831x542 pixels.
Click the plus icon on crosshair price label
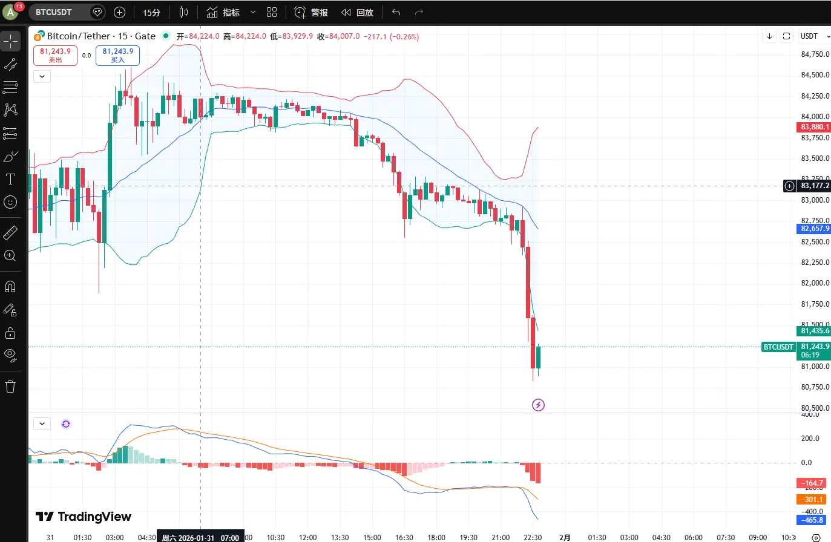pyautogui.click(x=789, y=186)
